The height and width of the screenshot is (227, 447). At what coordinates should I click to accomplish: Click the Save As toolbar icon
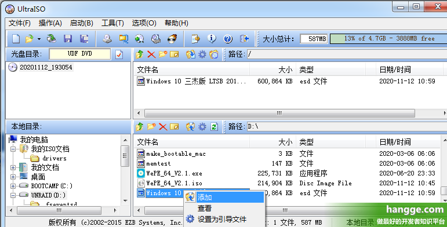(x=84, y=39)
